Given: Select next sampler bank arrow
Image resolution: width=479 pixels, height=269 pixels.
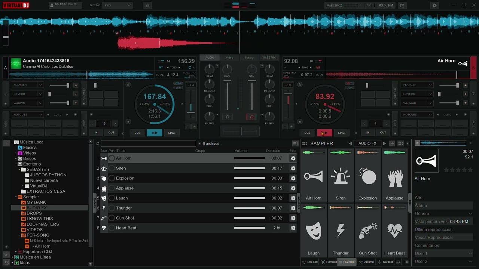Looking at the screenshot, I should tap(384, 143).
